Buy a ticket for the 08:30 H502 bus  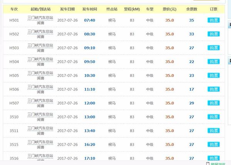[x=214, y=34]
